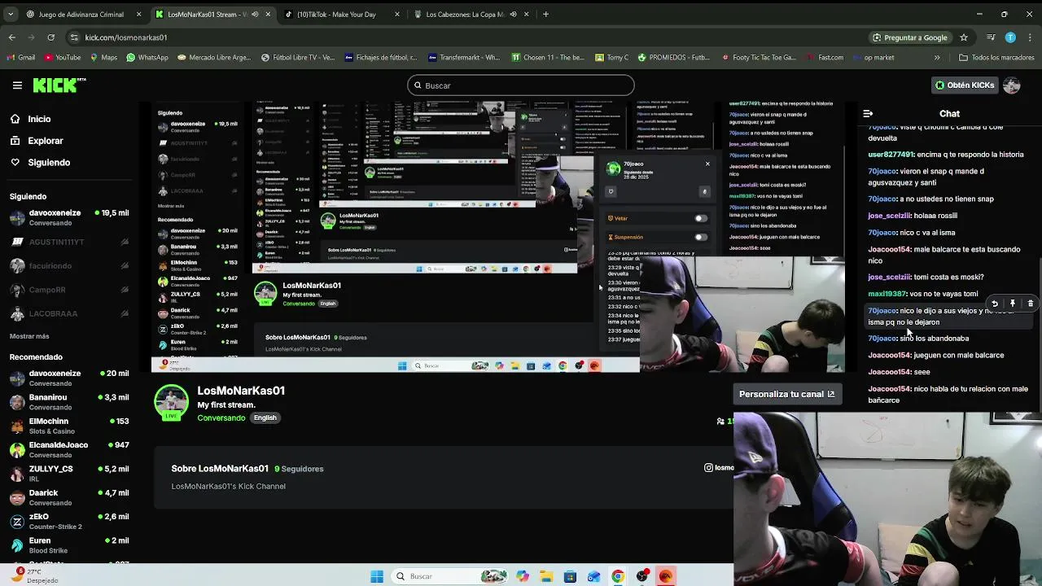
Task: Collapse the chat panel arrow icon
Action: click(868, 114)
